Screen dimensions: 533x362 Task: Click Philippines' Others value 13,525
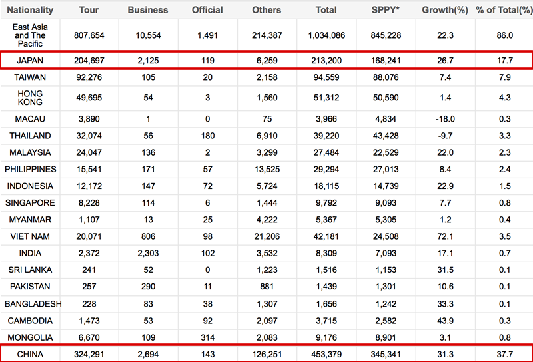pyautogui.click(x=267, y=169)
